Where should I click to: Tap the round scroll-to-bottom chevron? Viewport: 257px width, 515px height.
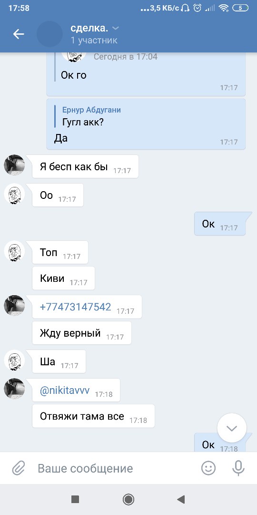[x=232, y=428]
